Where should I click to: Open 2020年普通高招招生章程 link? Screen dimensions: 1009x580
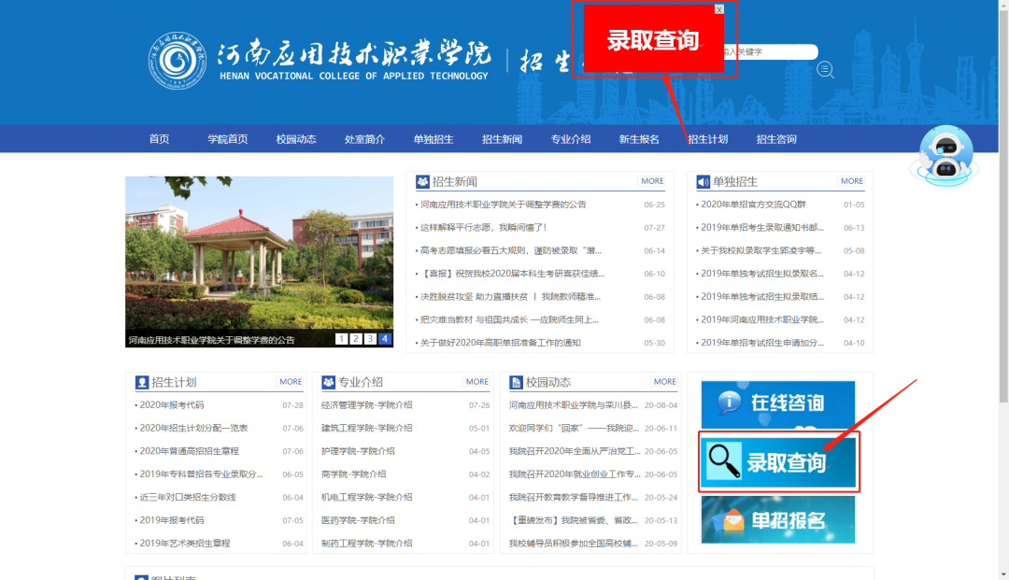tap(189, 451)
